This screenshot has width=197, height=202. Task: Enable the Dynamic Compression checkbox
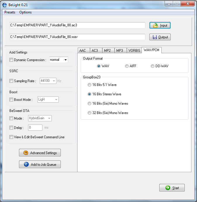pos(11,60)
